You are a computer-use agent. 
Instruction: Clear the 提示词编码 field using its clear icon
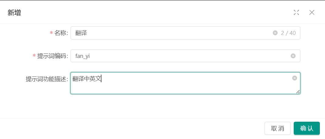(x=293, y=56)
